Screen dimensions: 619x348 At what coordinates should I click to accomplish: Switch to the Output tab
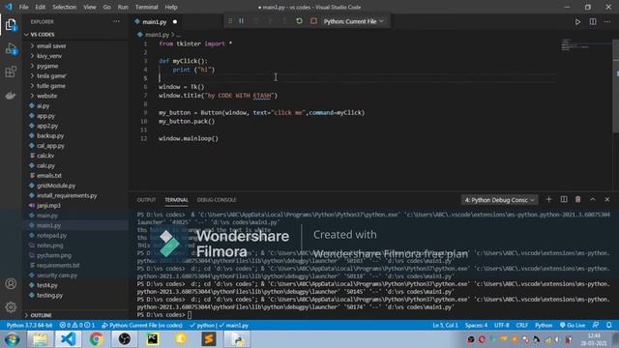(x=146, y=200)
